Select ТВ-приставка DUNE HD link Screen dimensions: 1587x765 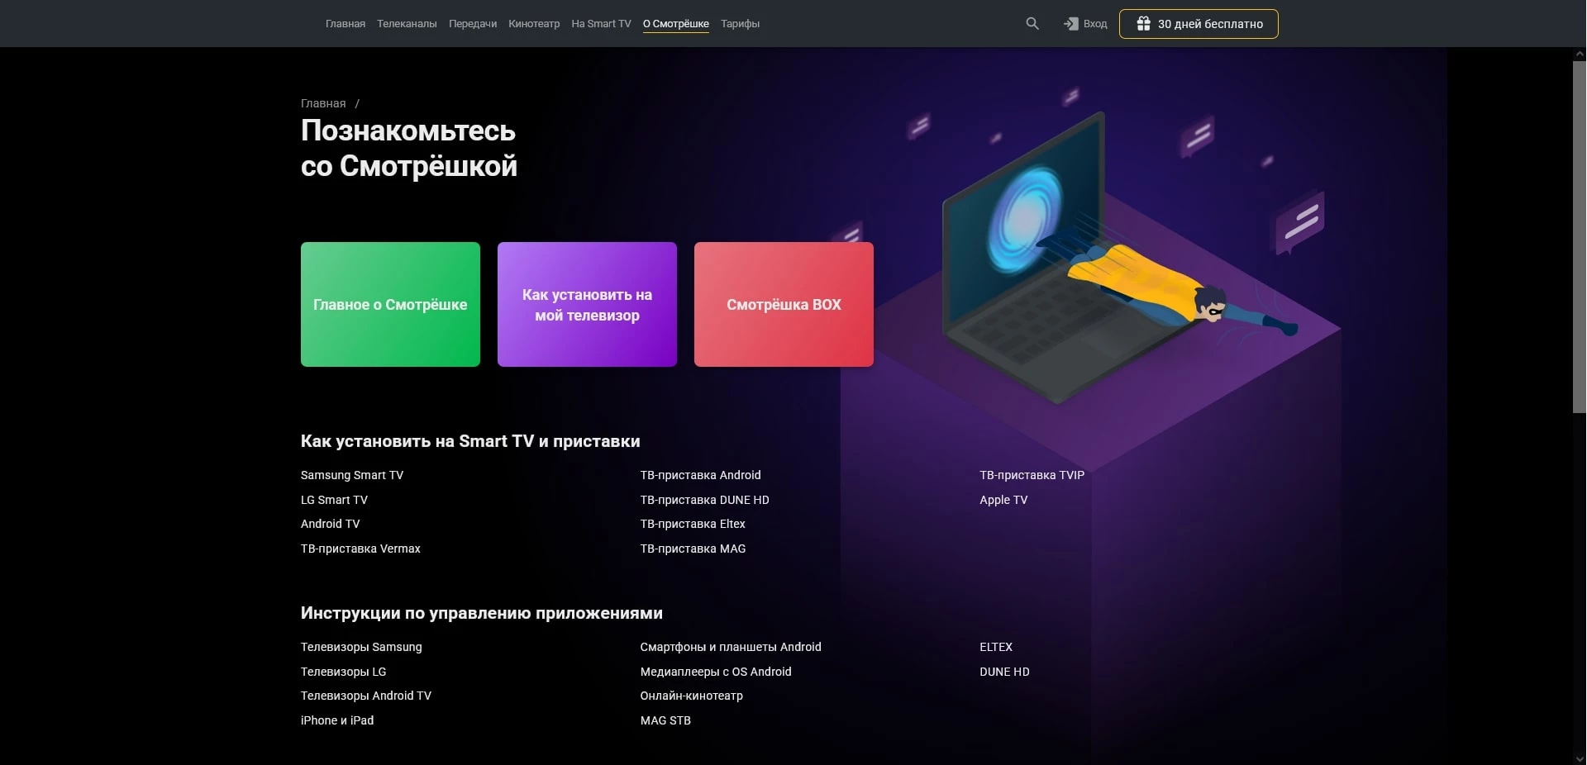[x=704, y=500]
